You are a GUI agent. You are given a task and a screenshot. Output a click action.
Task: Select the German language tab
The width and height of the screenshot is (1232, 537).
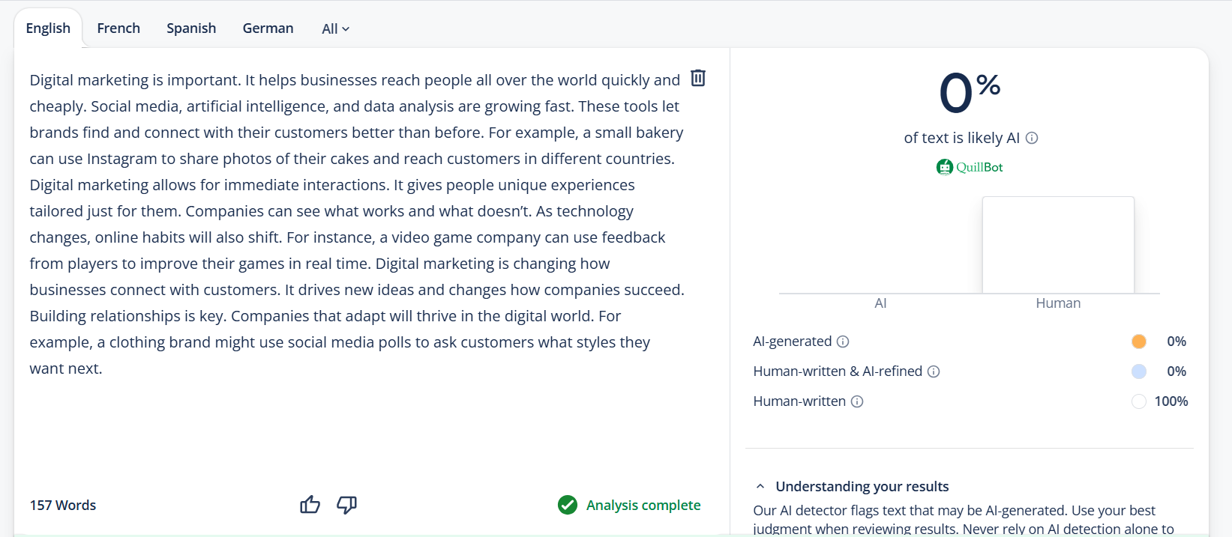click(x=268, y=28)
